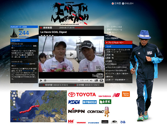This screenshot has height=125, width=167.
Task: Click the 現地時間 local time readout
Action: pos(56,85)
